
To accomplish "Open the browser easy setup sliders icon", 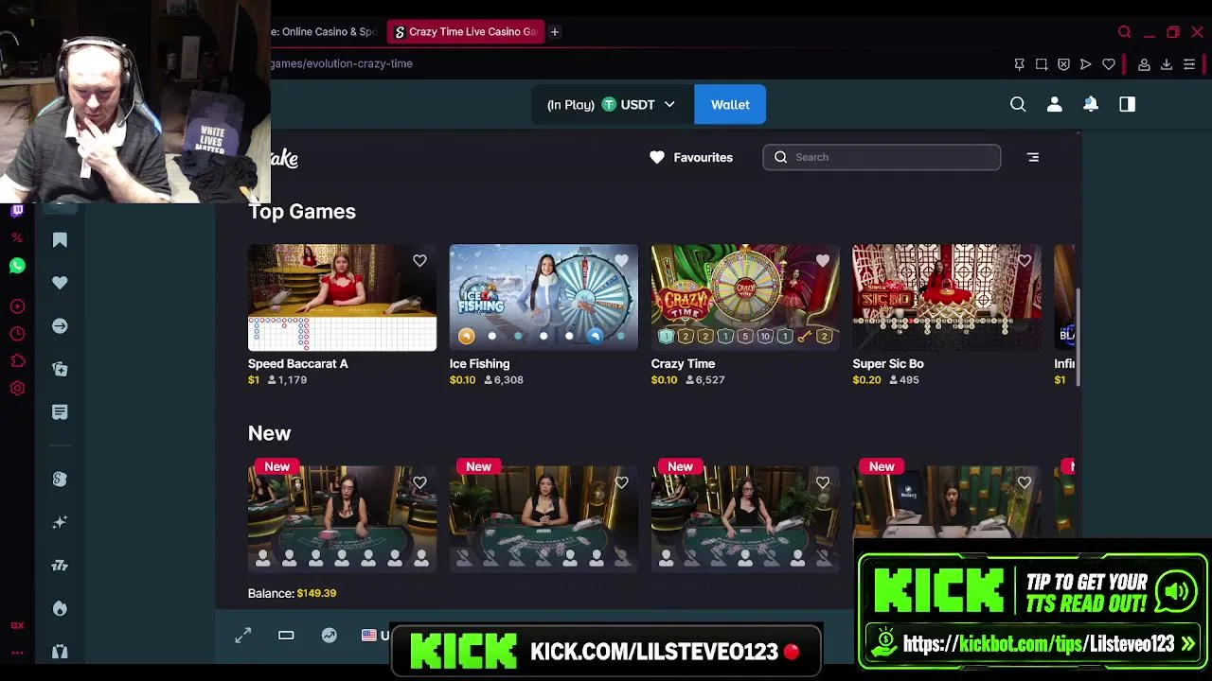I will (1189, 64).
